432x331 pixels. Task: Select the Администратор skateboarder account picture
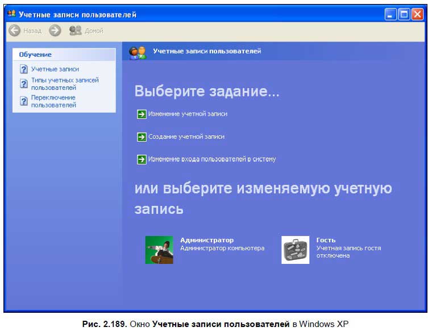159,250
